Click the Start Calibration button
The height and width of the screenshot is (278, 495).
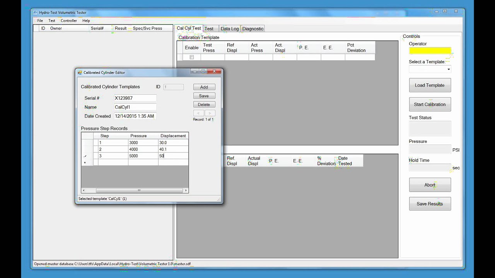pyautogui.click(x=430, y=105)
